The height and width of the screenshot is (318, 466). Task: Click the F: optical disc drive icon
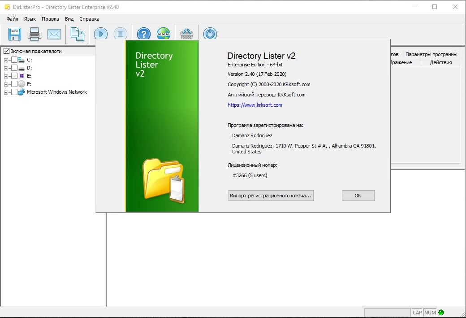coord(22,84)
